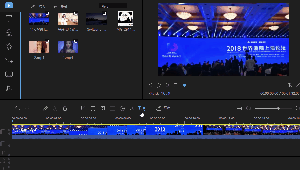300x170 pixels.
Task: Click the preview progress slider handle
Action: [184, 85]
